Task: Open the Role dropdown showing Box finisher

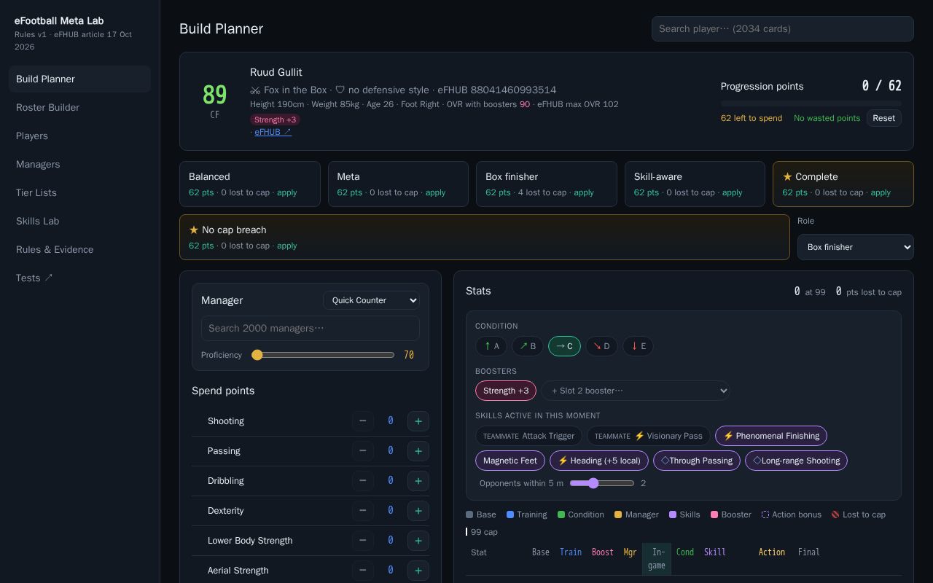Action: click(856, 247)
